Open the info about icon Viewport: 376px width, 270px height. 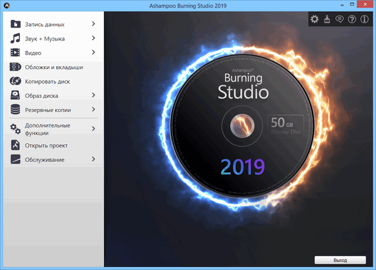point(365,19)
